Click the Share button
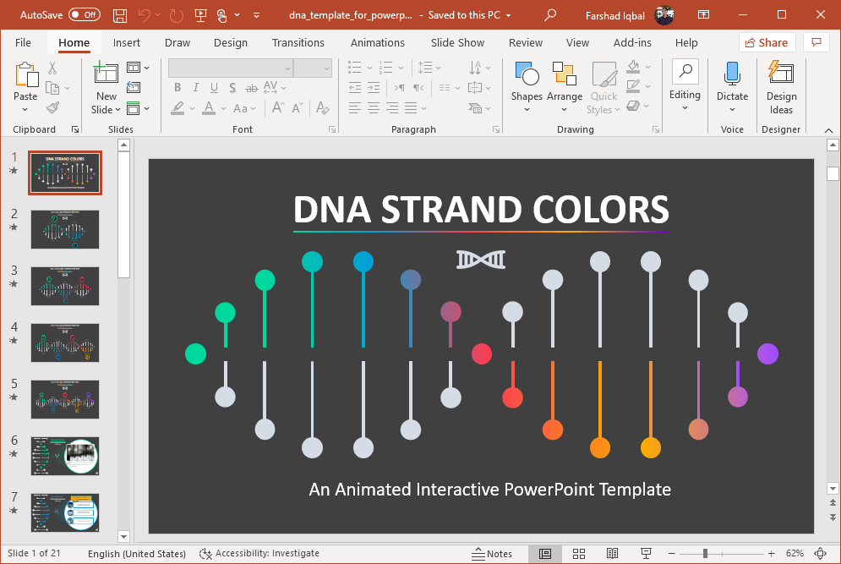 click(767, 42)
